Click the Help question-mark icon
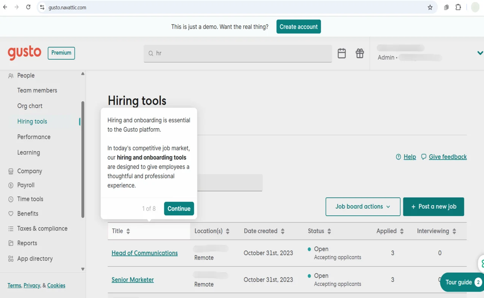Viewport: 484px width, 298px height. point(398,157)
